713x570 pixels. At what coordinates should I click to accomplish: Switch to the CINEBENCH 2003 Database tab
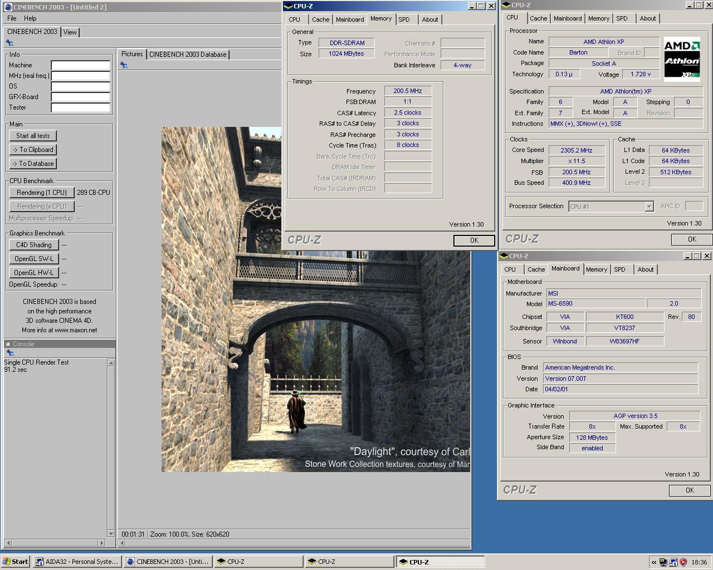(188, 55)
